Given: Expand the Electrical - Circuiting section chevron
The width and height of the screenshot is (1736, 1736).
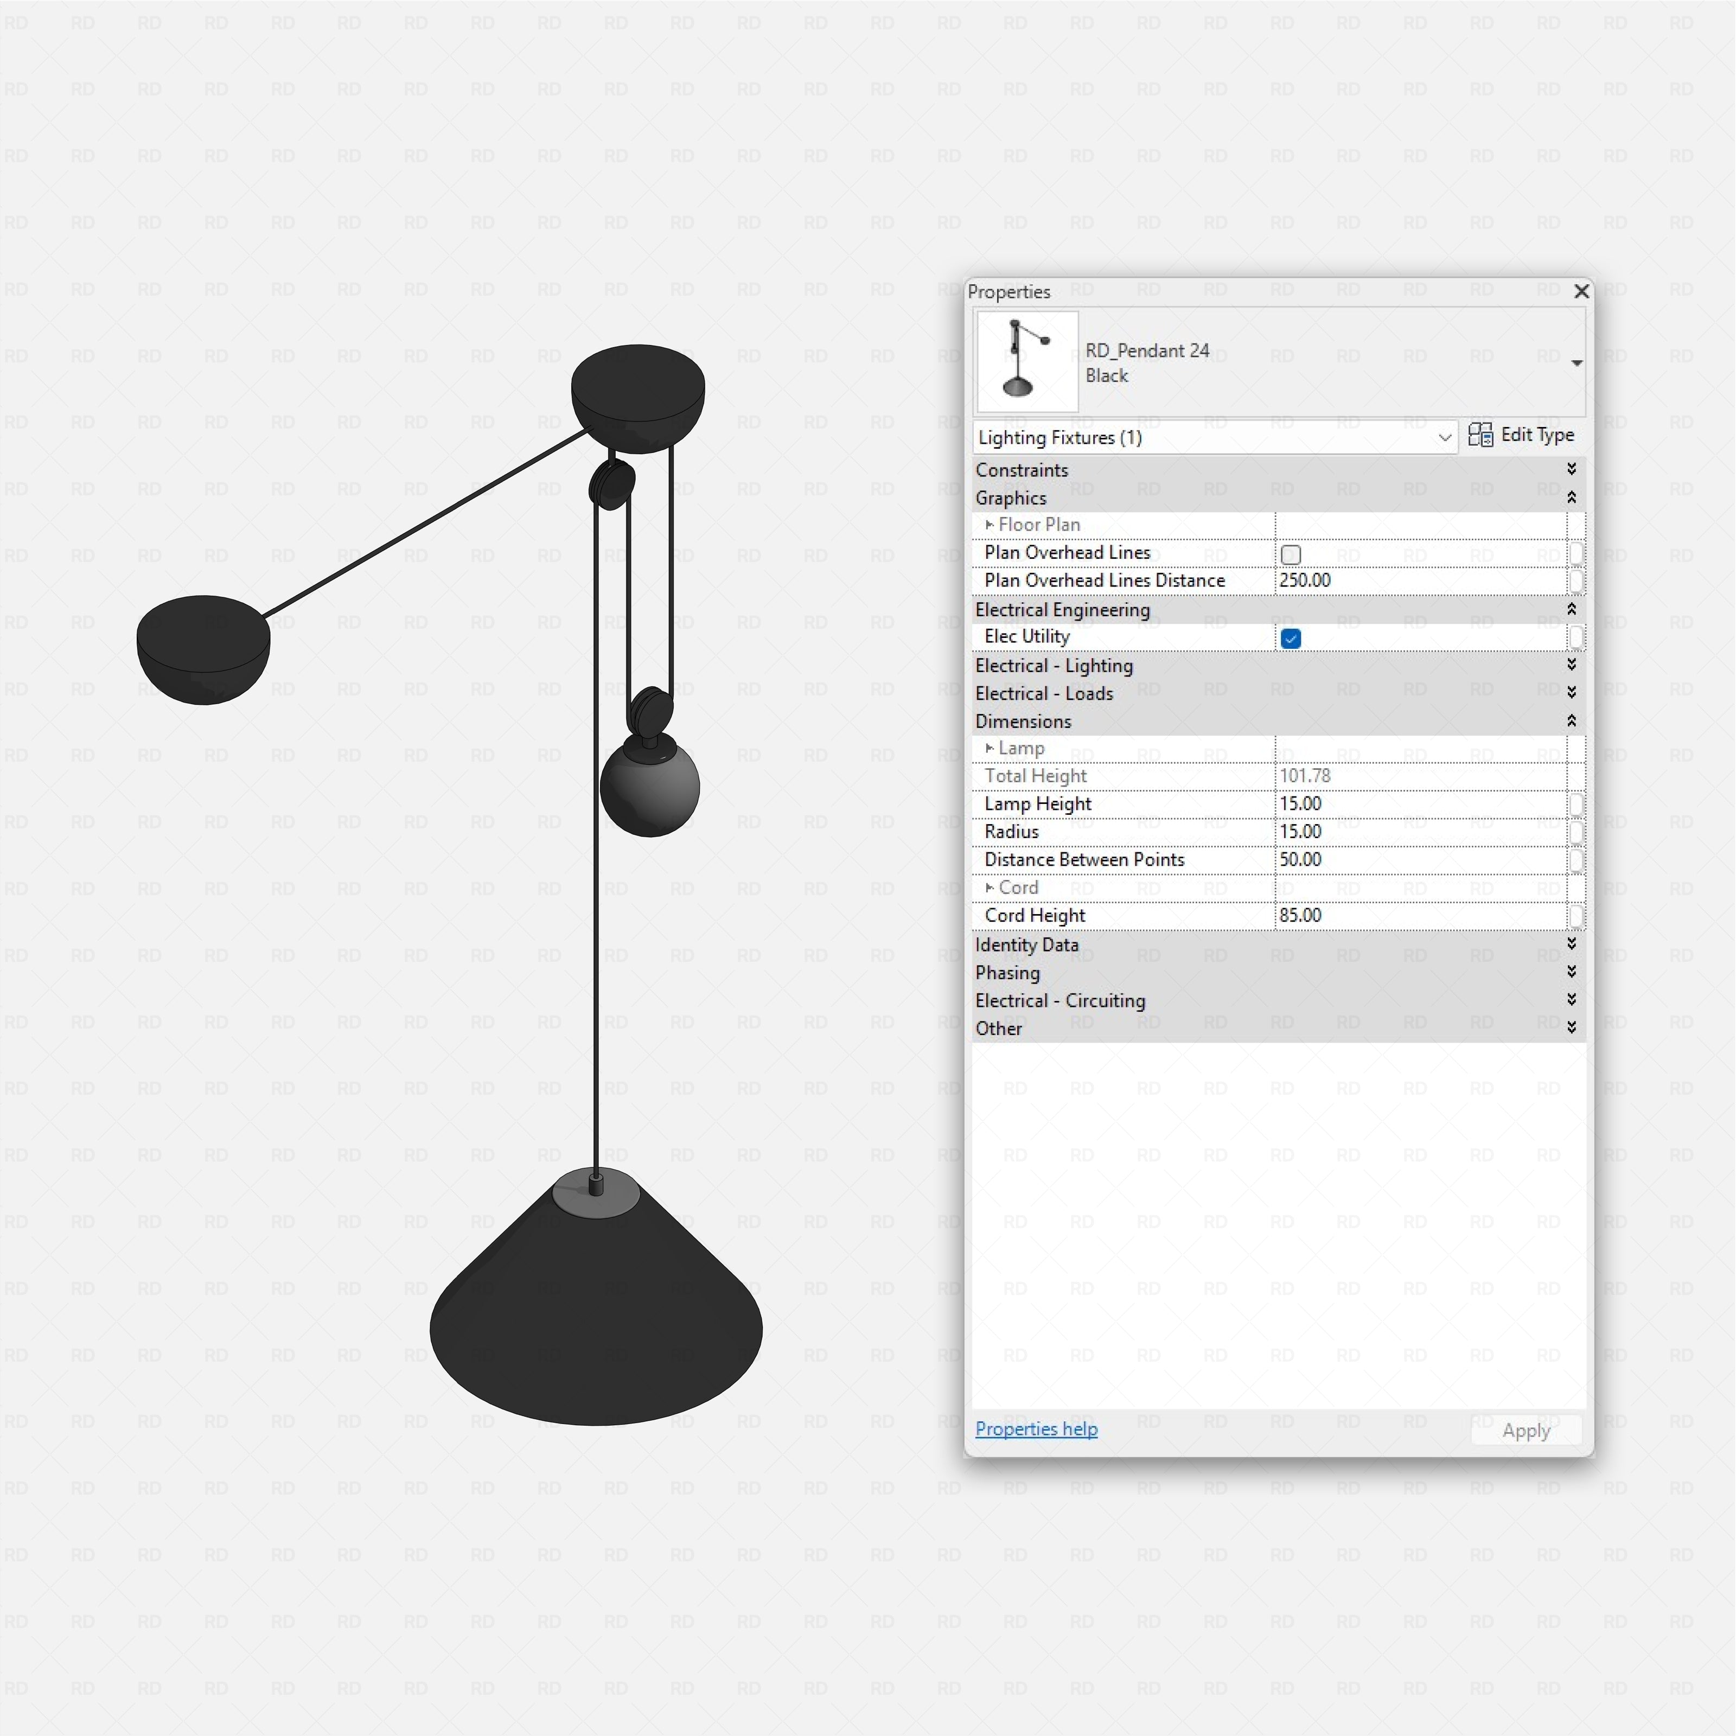Looking at the screenshot, I should tap(1572, 999).
